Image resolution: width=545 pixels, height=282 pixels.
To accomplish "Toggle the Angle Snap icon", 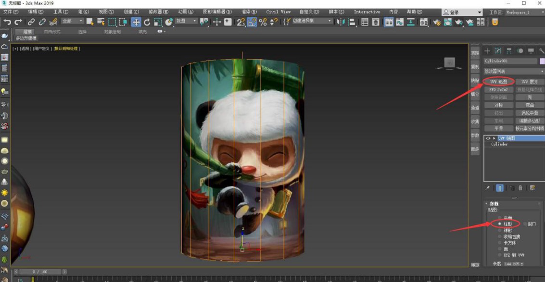I will [252, 22].
